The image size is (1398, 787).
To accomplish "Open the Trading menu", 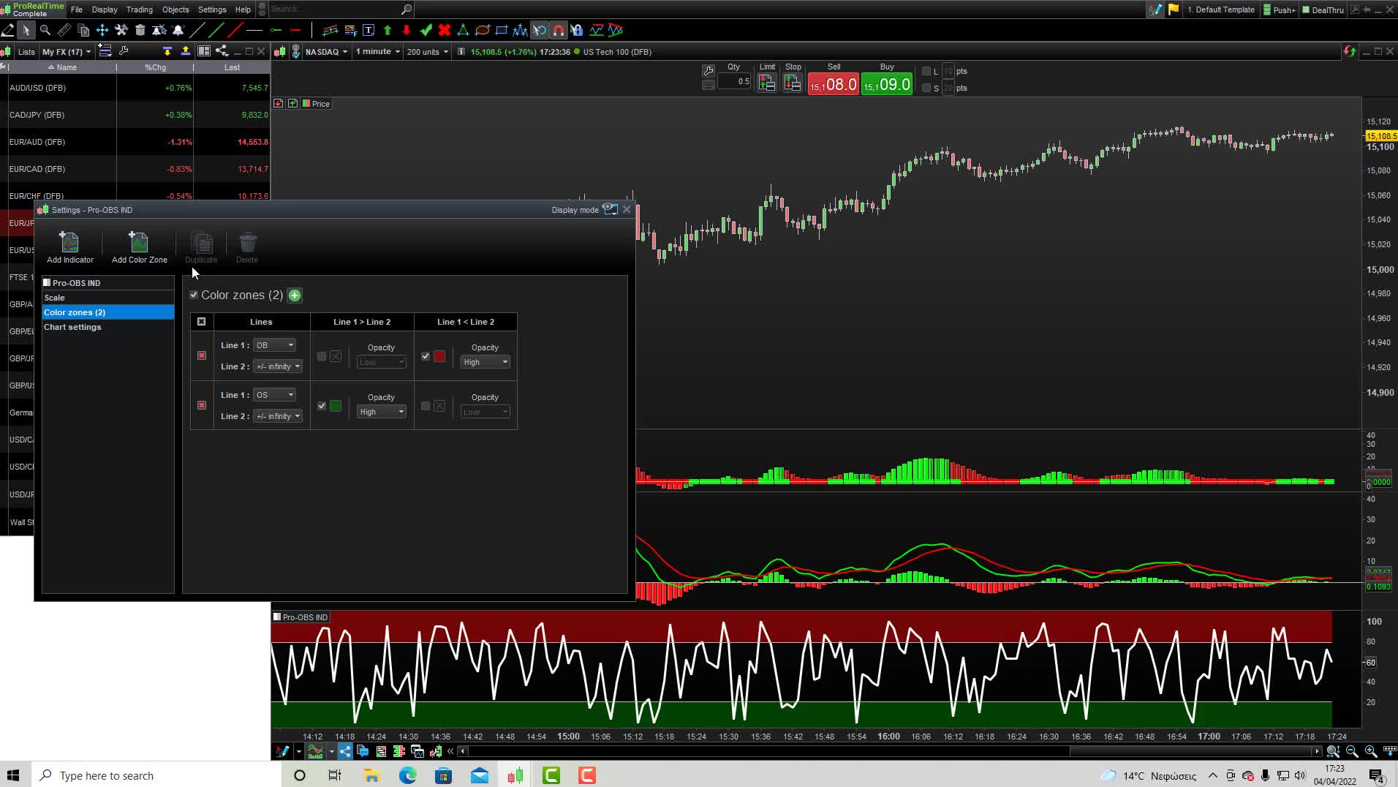I will (139, 10).
